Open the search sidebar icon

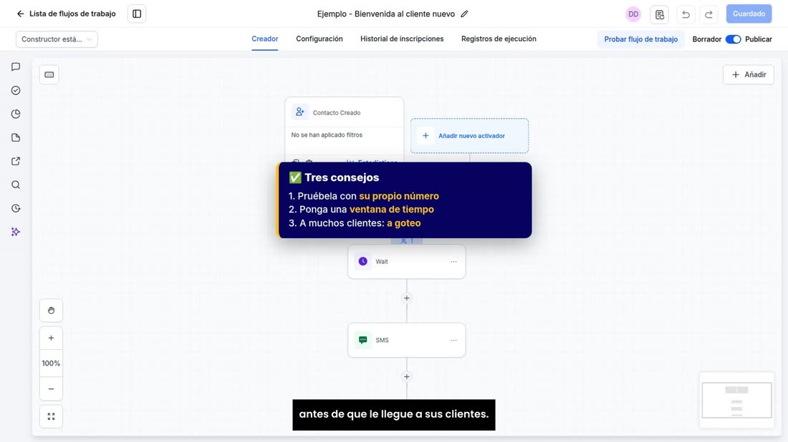(x=16, y=185)
